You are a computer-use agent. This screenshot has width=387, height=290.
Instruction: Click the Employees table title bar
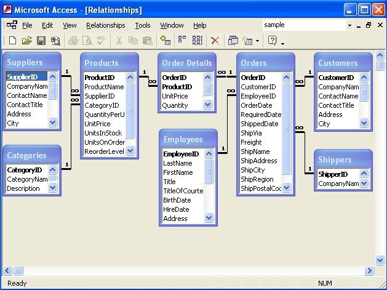coord(188,139)
